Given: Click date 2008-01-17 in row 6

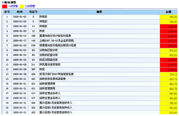Looking at the screenshot, I should 20,41.
